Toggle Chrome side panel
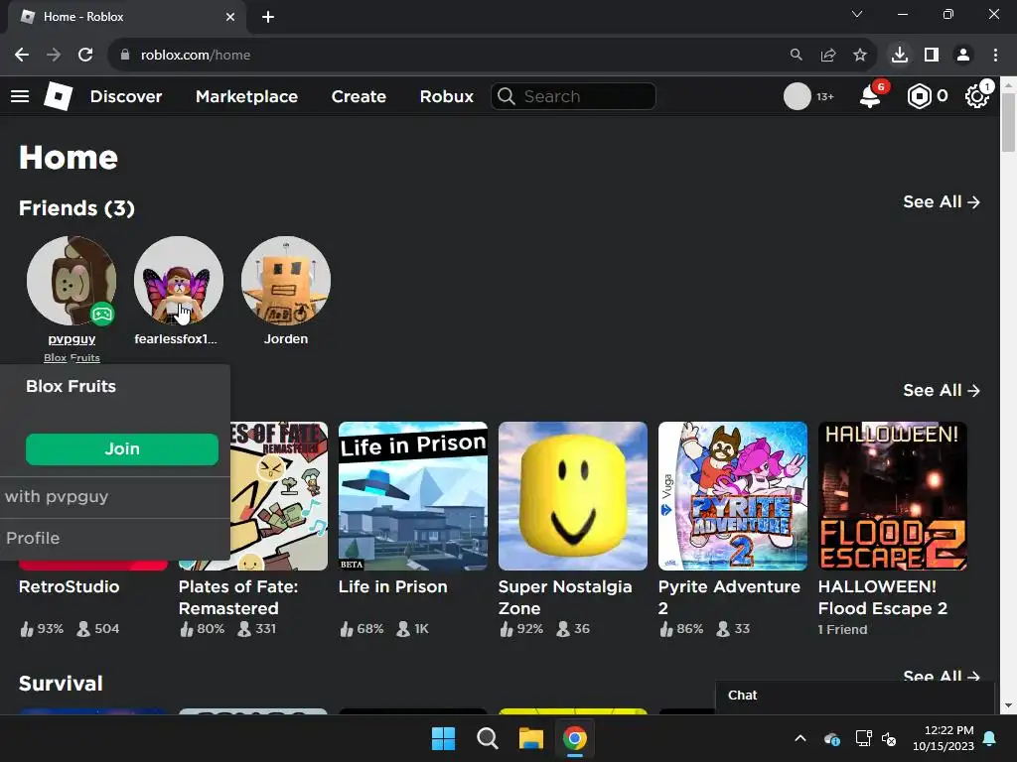This screenshot has width=1017, height=762. (x=932, y=56)
